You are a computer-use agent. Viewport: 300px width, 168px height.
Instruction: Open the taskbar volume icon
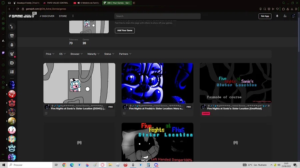coord(279,165)
